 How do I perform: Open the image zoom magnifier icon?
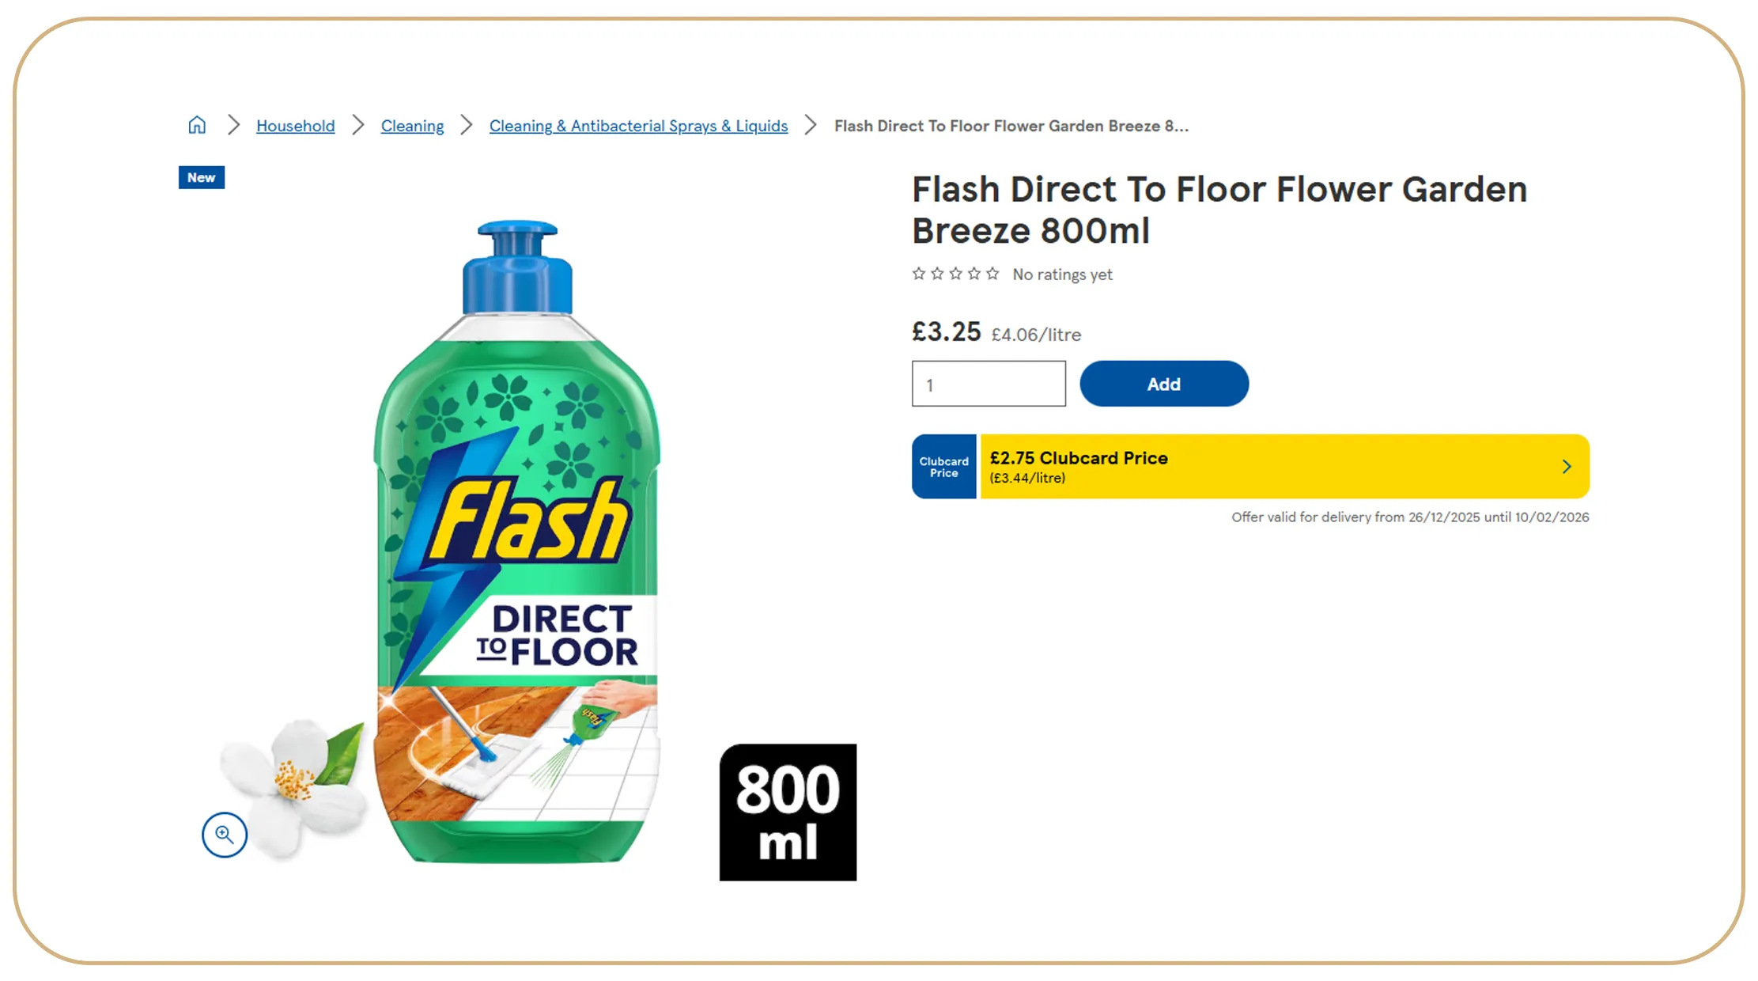[x=225, y=835]
